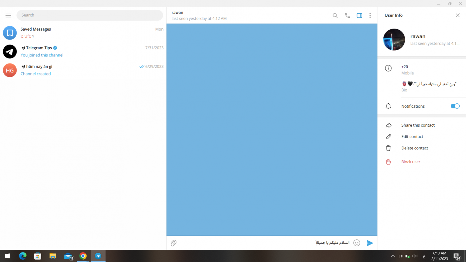Viewport: 466px width, 262px height.
Task: Open the three-dot chat options menu
Action: tap(370, 16)
